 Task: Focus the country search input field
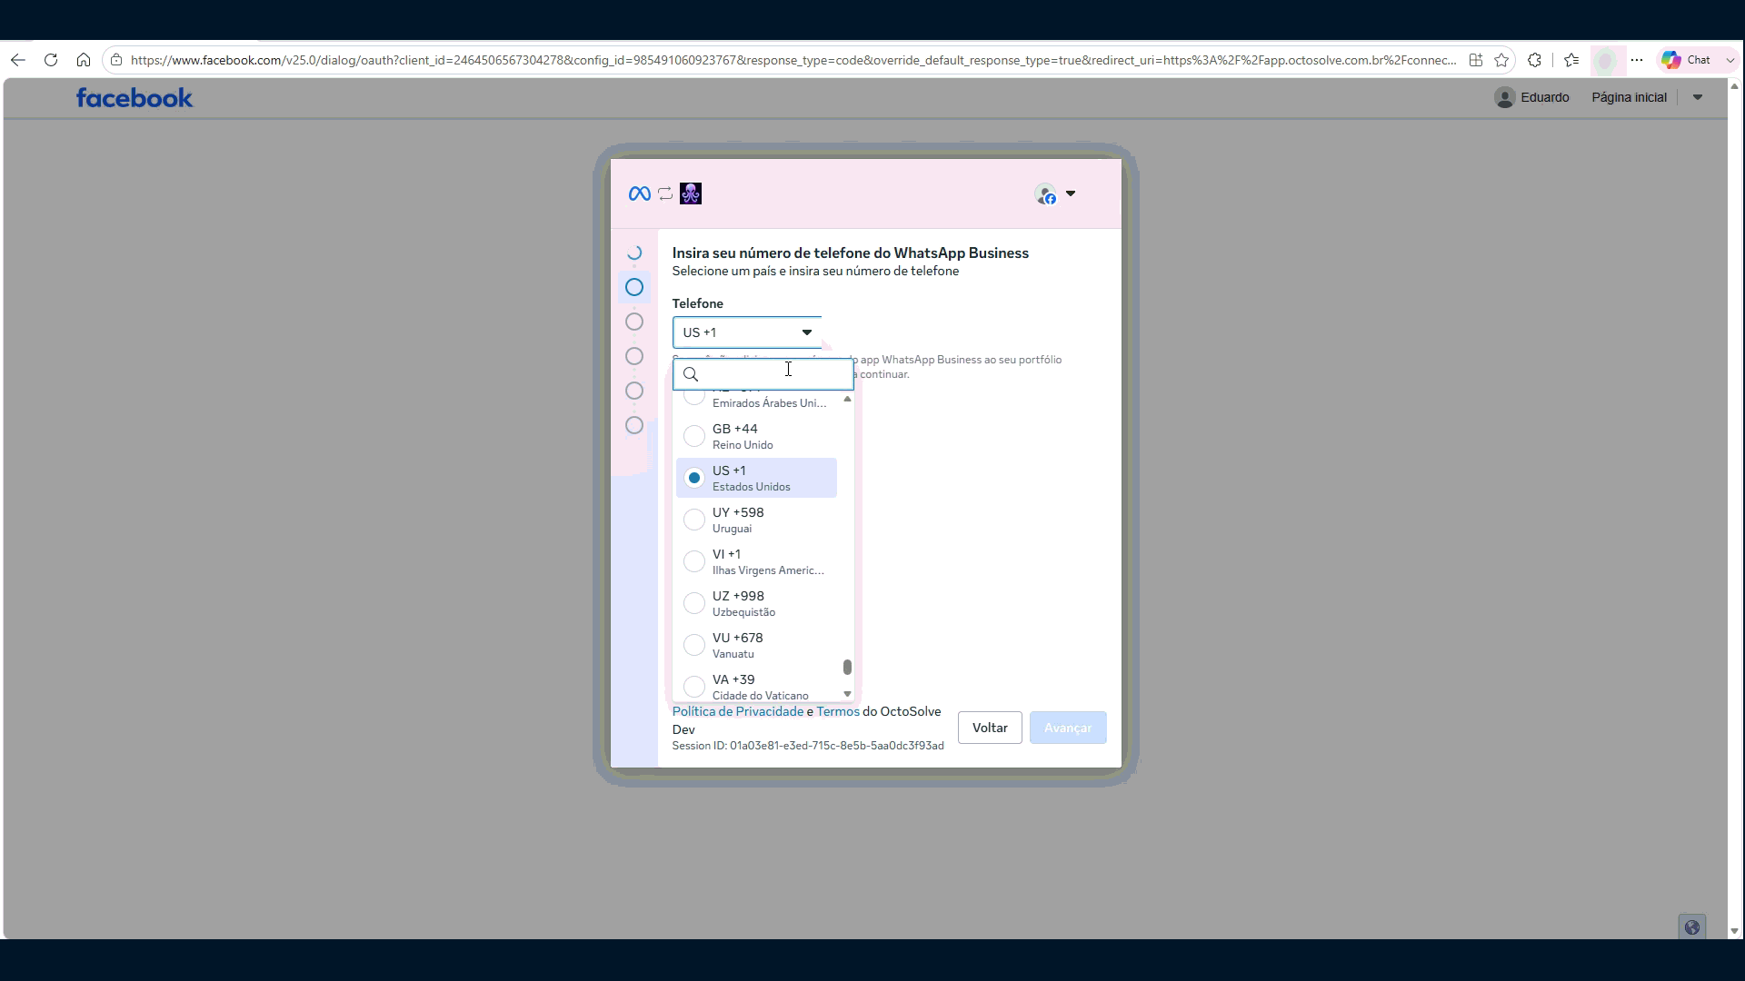click(x=763, y=374)
